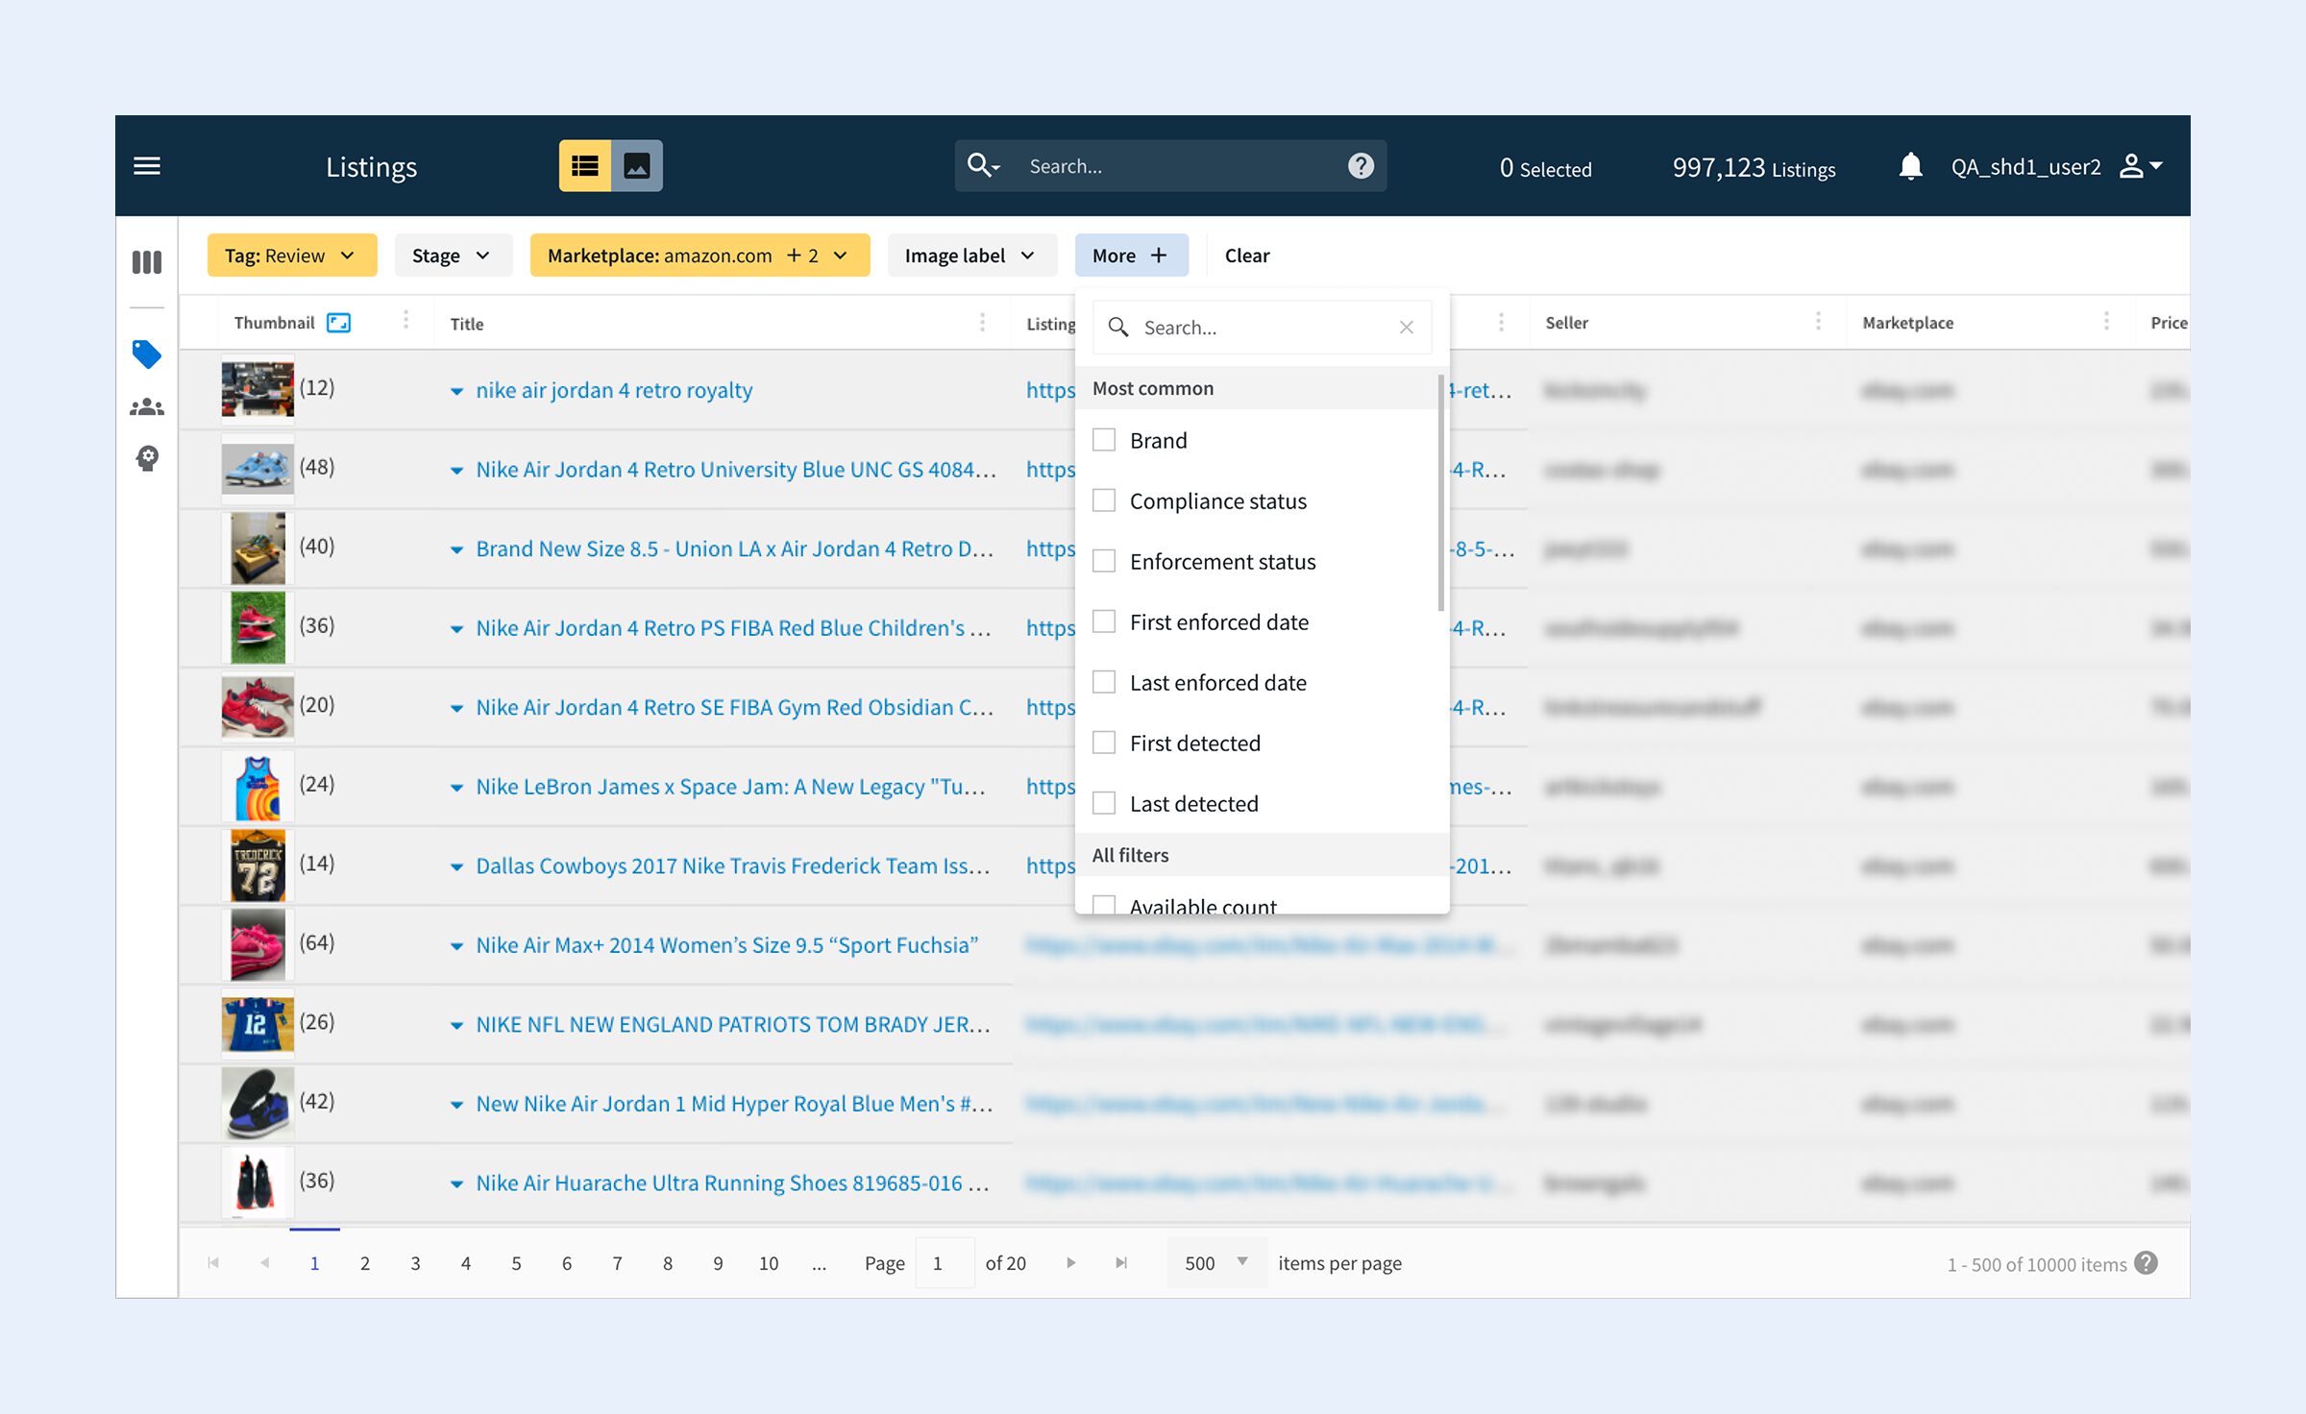
Task: Expand the Nike Air Max+ 2014 row
Action: pos(456,946)
